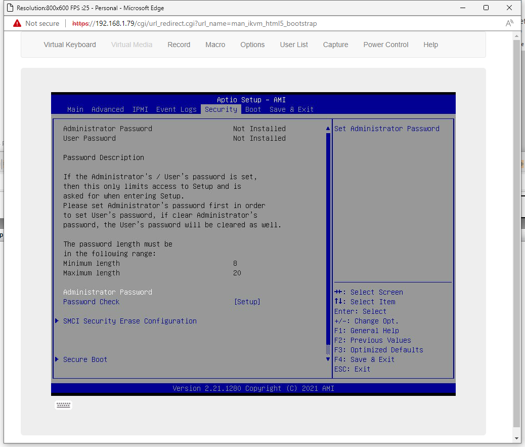This screenshot has width=525, height=447.
Task: Click the page document icon in the title bar
Action: [10, 8]
